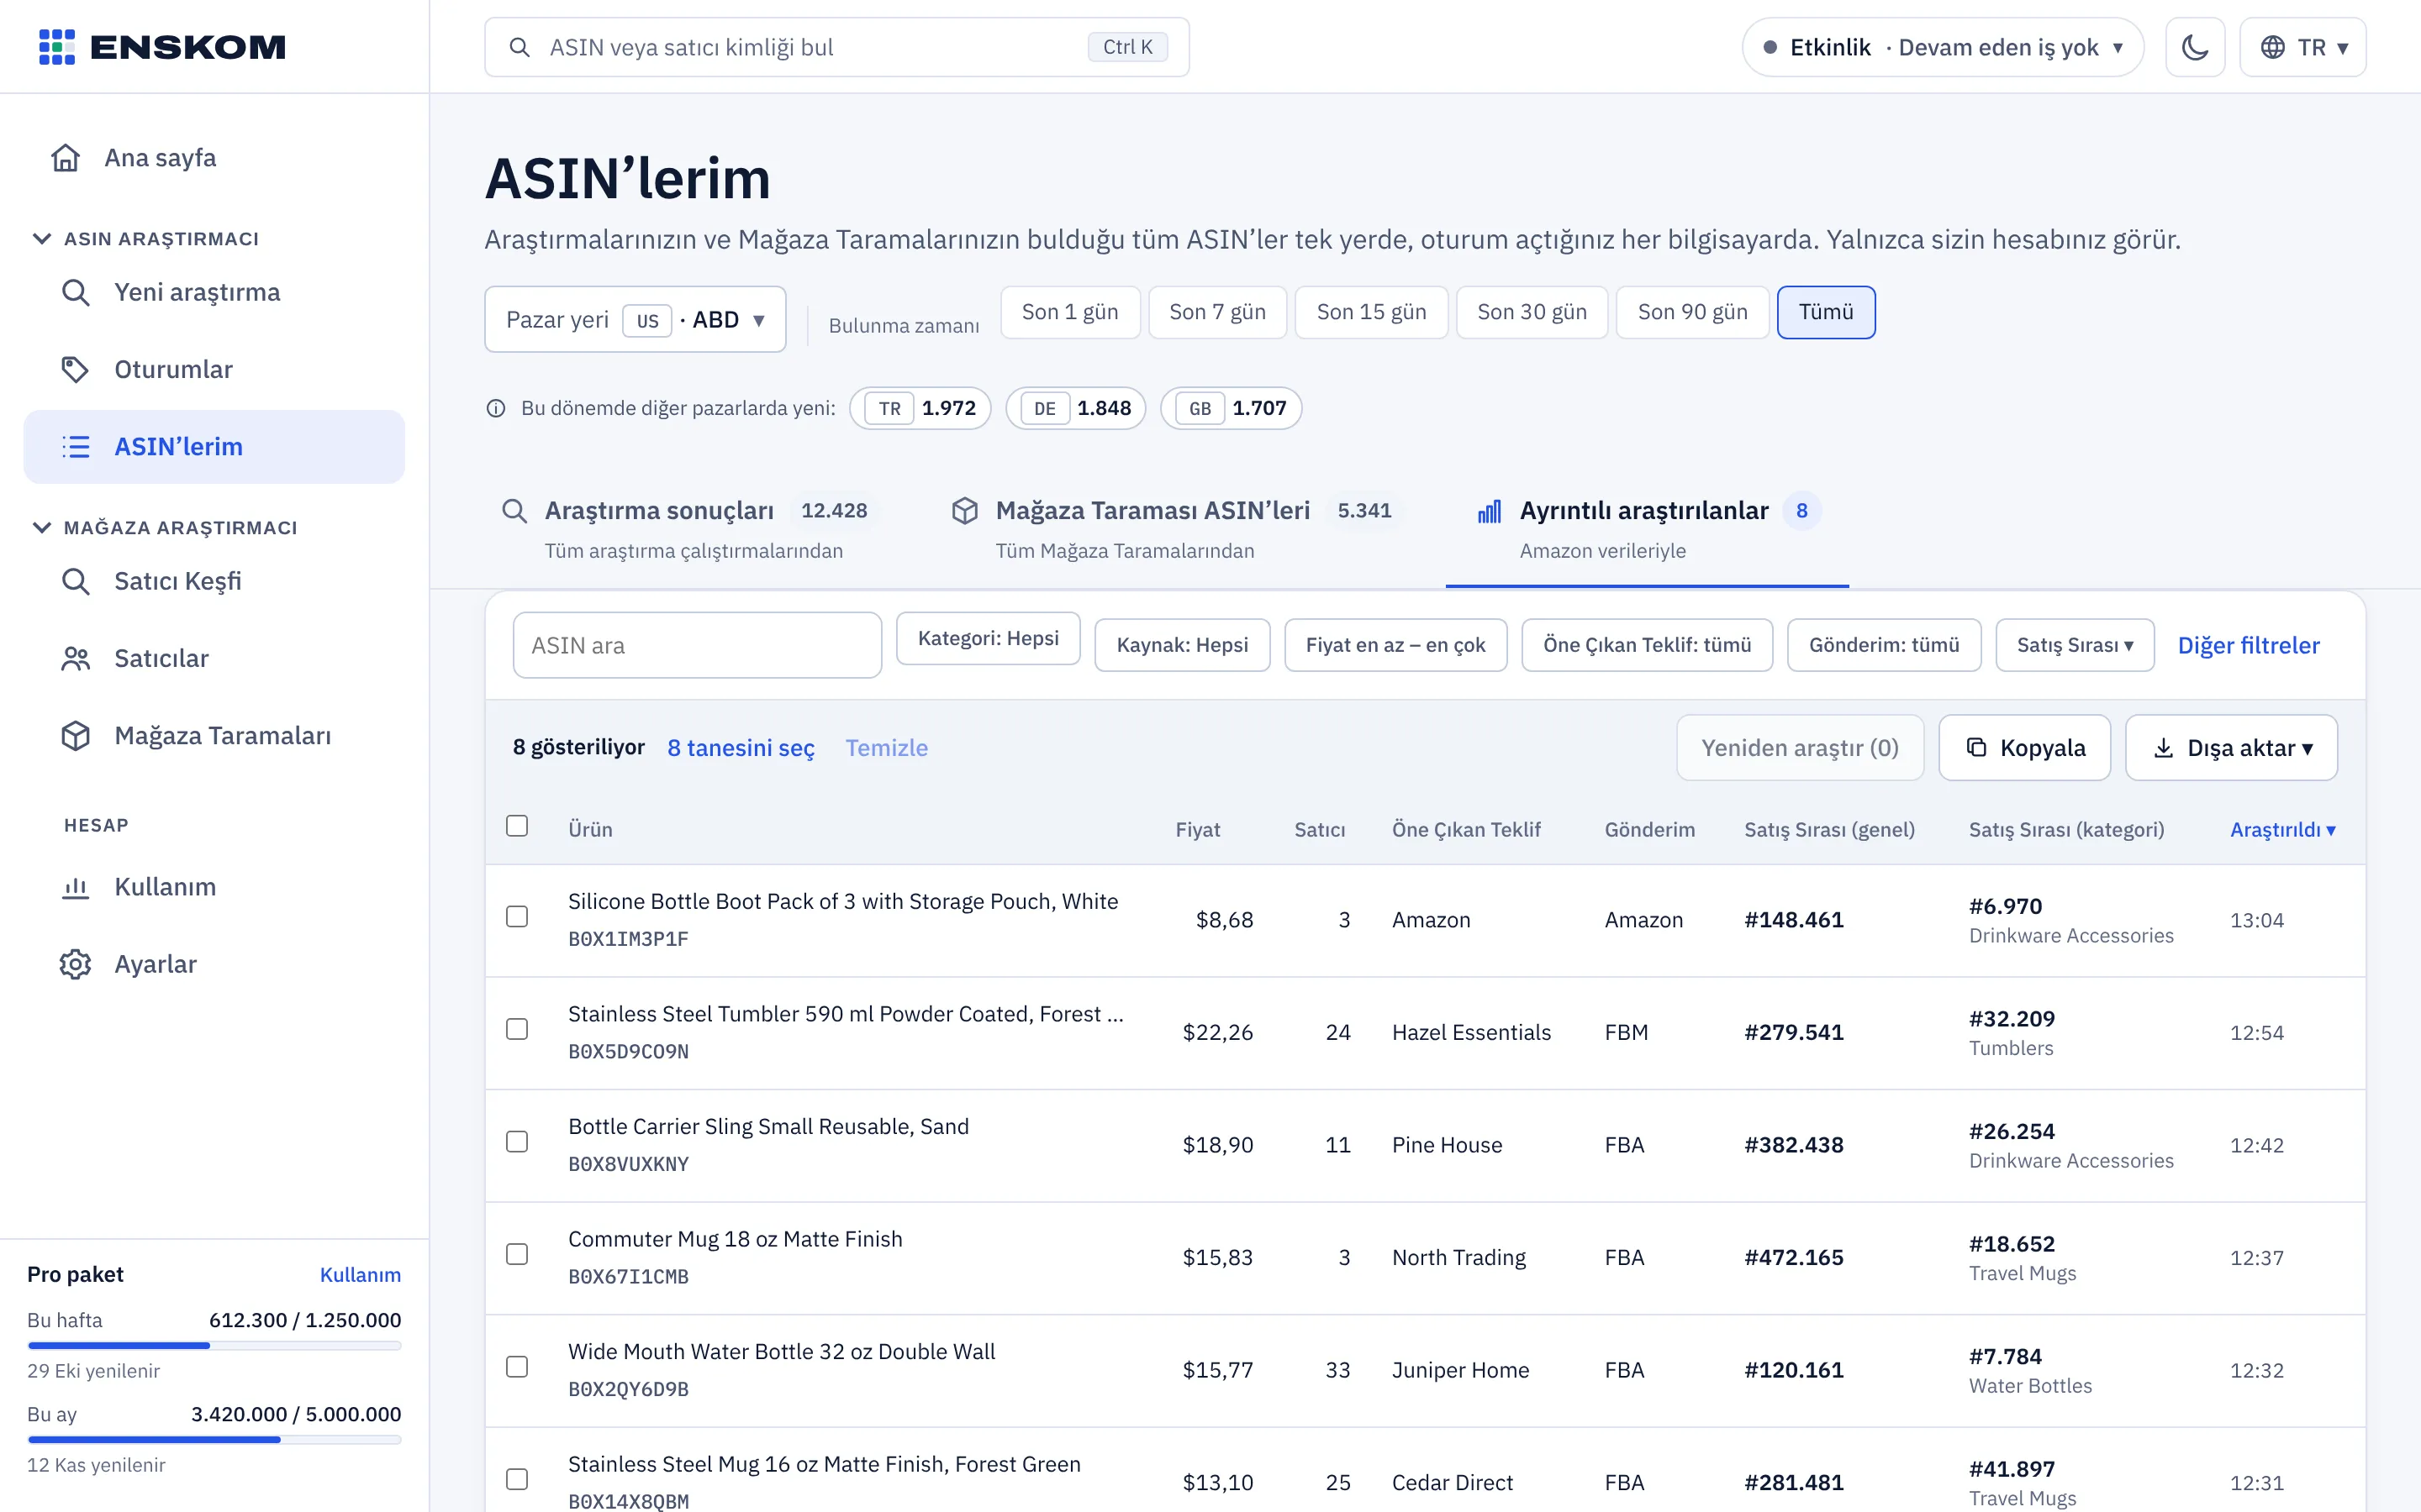The width and height of the screenshot is (2421, 1512).
Task: Open the Pazar yeri ABD dropdown
Action: pyautogui.click(x=636, y=320)
